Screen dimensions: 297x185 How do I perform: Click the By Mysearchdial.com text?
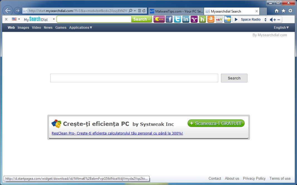point(270,35)
